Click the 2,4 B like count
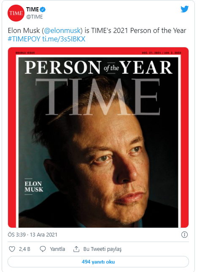Viewport: 197px width, 272px height. pyautogui.click(x=24, y=249)
